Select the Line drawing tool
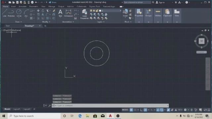Screen dimensions: 212x119 4,13
